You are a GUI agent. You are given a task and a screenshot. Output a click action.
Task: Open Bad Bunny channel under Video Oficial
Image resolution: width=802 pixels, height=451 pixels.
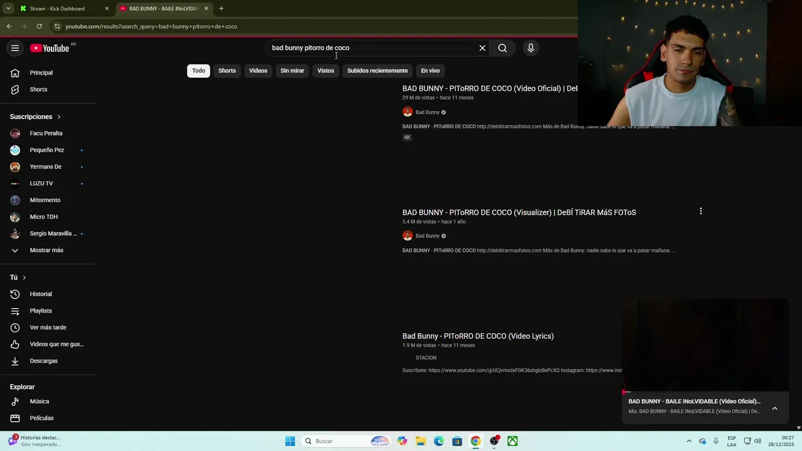(427, 112)
